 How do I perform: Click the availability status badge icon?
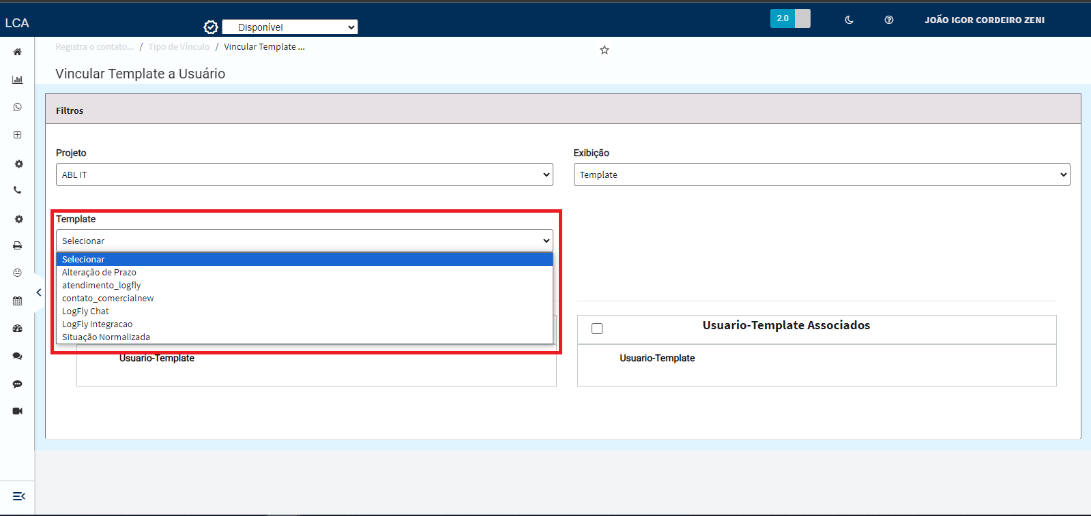[x=211, y=27]
